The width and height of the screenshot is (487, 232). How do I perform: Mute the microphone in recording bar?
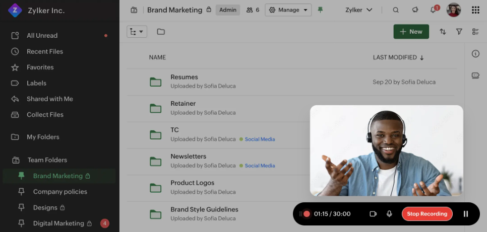[x=389, y=214]
